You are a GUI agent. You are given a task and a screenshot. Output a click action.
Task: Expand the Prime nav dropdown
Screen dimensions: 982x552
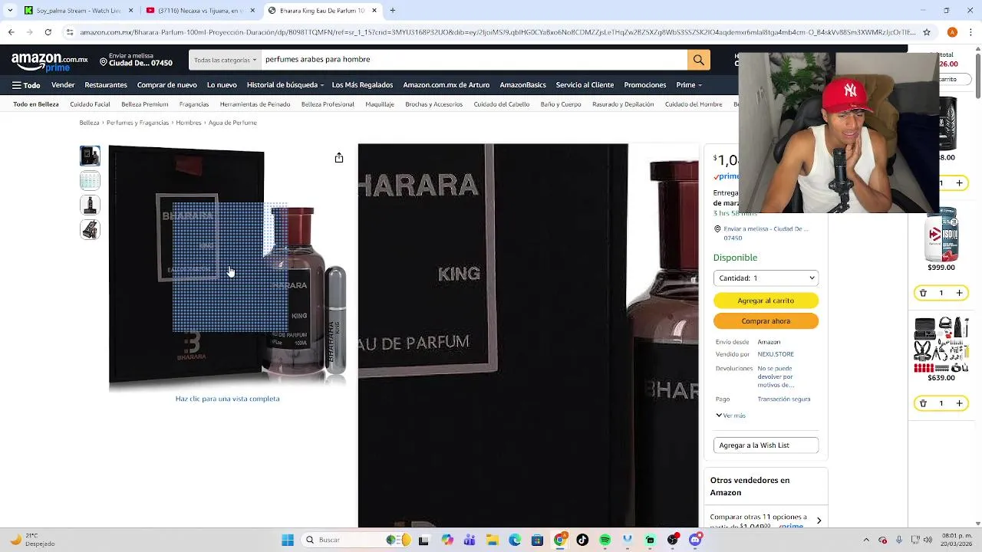pyautogui.click(x=688, y=85)
